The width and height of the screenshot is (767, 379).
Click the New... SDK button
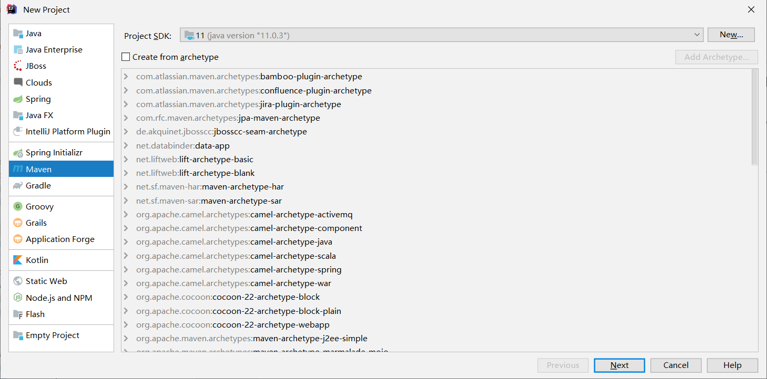click(x=731, y=35)
